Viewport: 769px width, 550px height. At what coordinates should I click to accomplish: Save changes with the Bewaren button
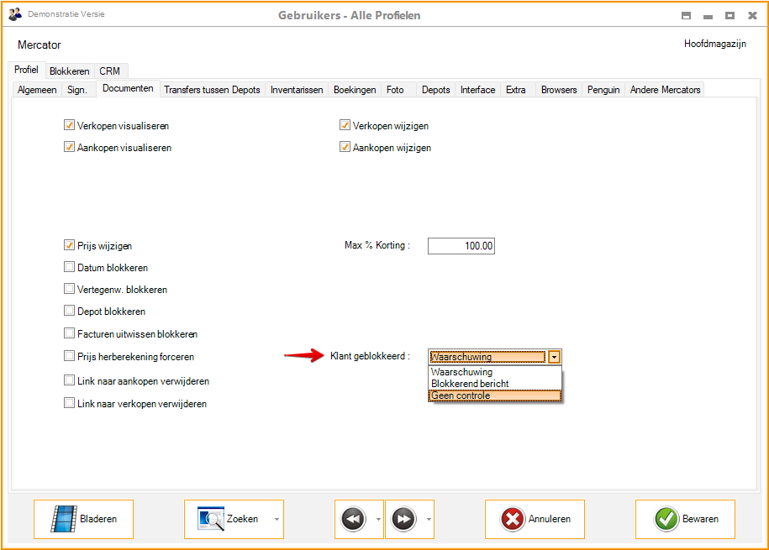[685, 519]
